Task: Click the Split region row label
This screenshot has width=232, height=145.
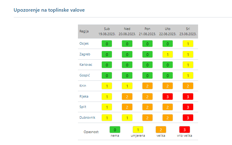Action: (x=83, y=107)
